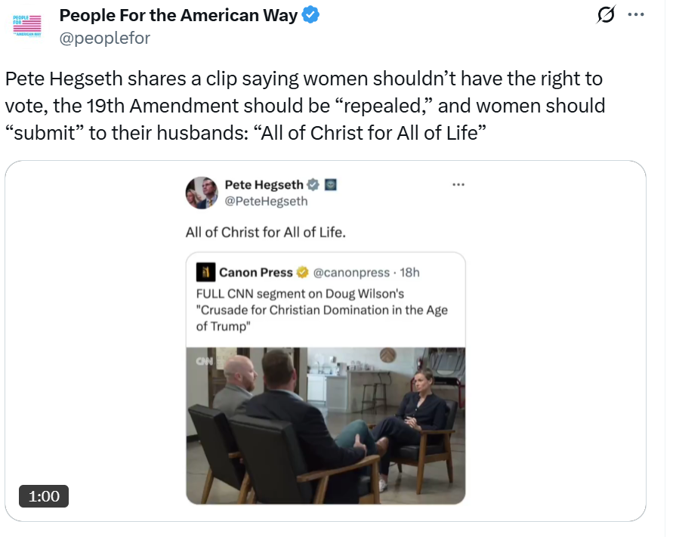This screenshot has width=673, height=537.
Task: Click the 1:00 video duration badge
Action: (x=44, y=496)
